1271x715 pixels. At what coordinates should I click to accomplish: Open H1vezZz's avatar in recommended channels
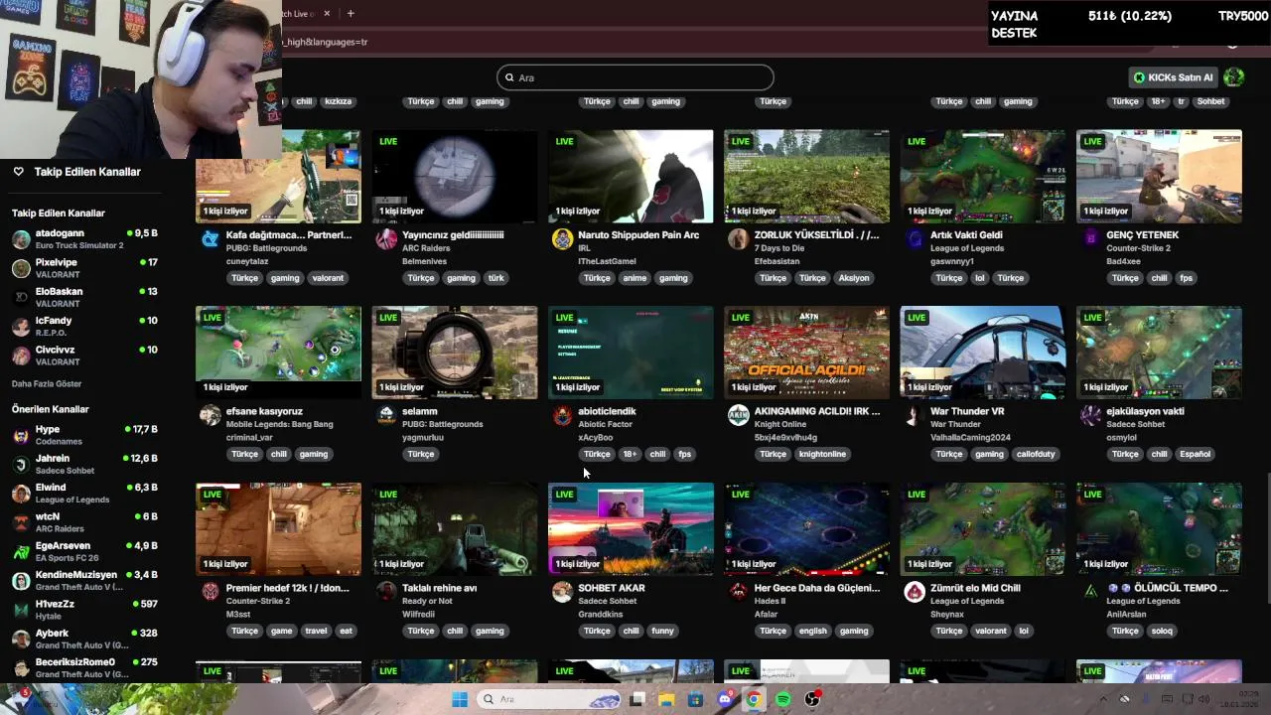pyautogui.click(x=21, y=610)
